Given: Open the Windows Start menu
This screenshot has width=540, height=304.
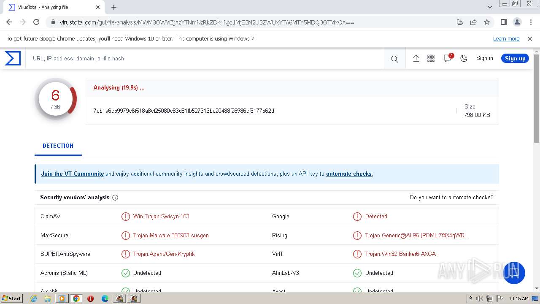Looking at the screenshot, I should tap(12, 298).
